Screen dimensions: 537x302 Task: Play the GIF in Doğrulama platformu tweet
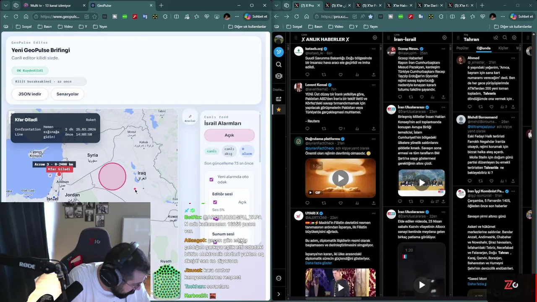click(x=340, y=178)
